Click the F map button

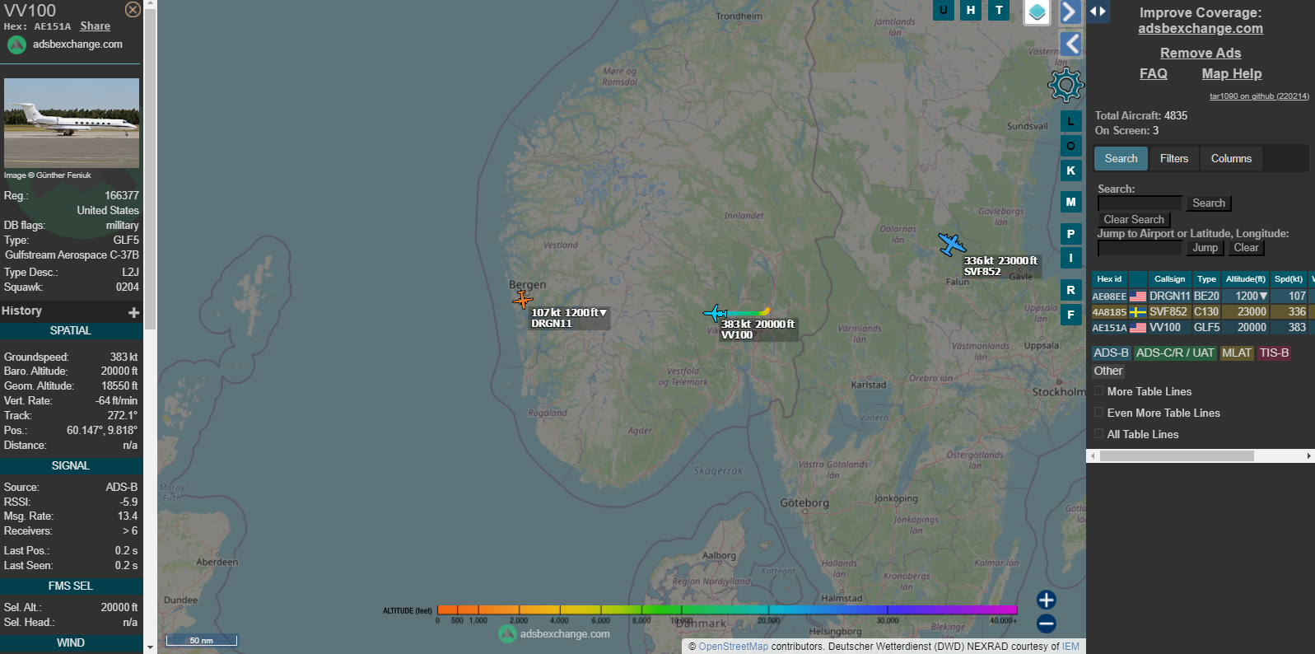click(x=1070, y=315)
